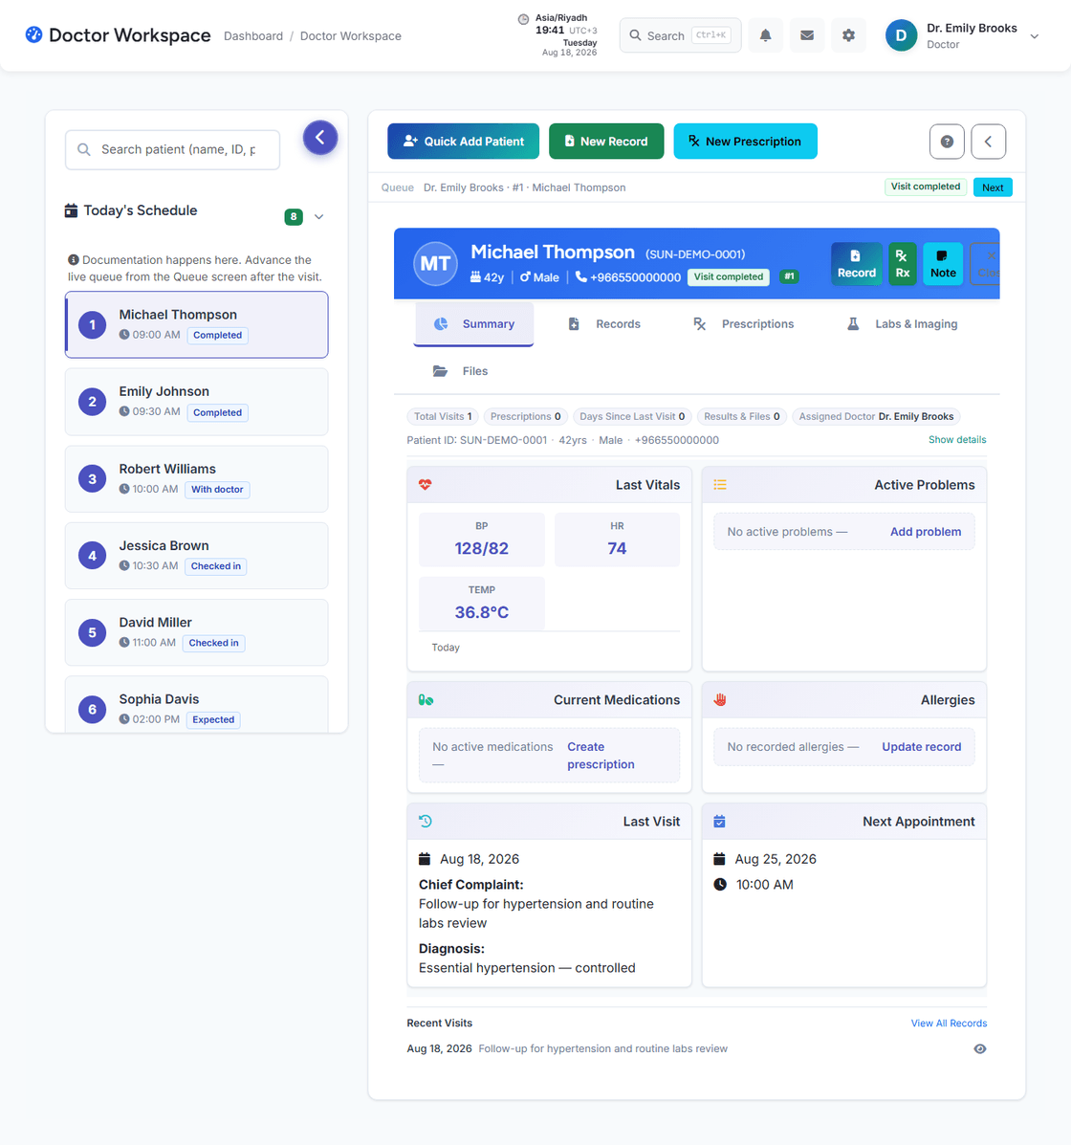Select Jessica Brown in the schedule
The height and width of the screenshot is (1145, 1071).
click(196, 556)
